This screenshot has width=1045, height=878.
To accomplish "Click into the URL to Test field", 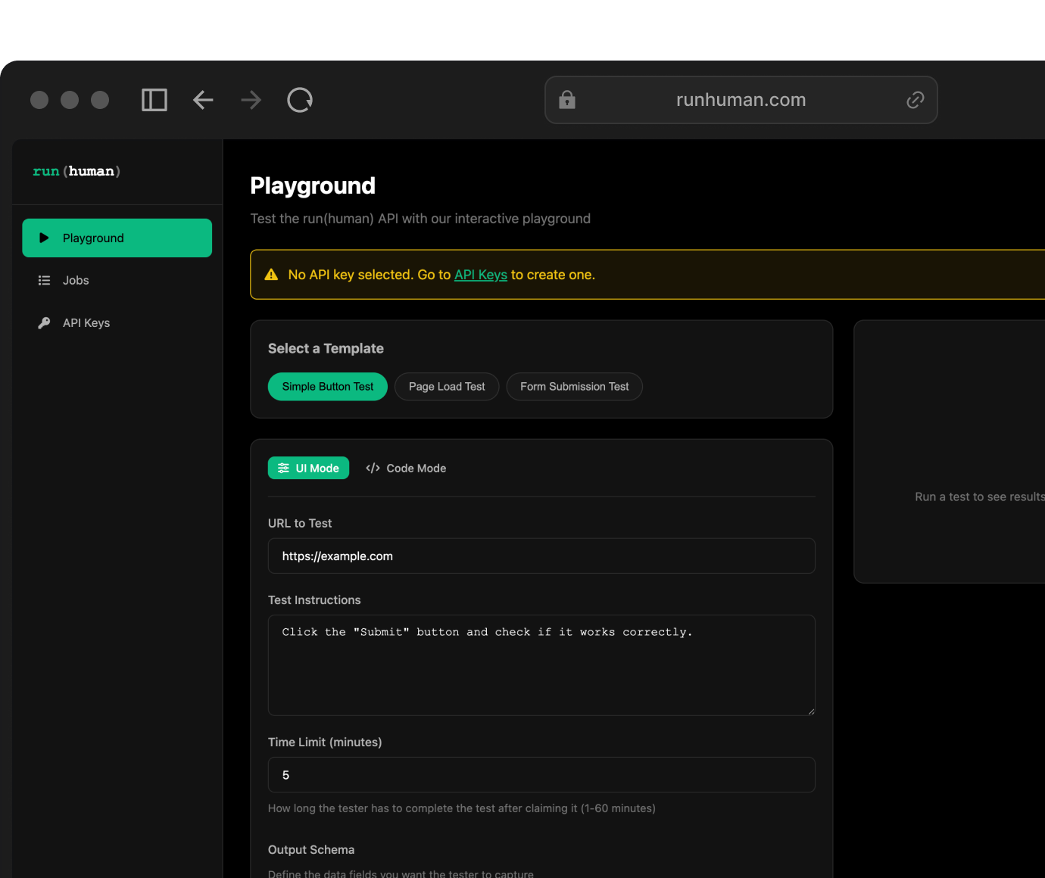I will click(541, 556).
